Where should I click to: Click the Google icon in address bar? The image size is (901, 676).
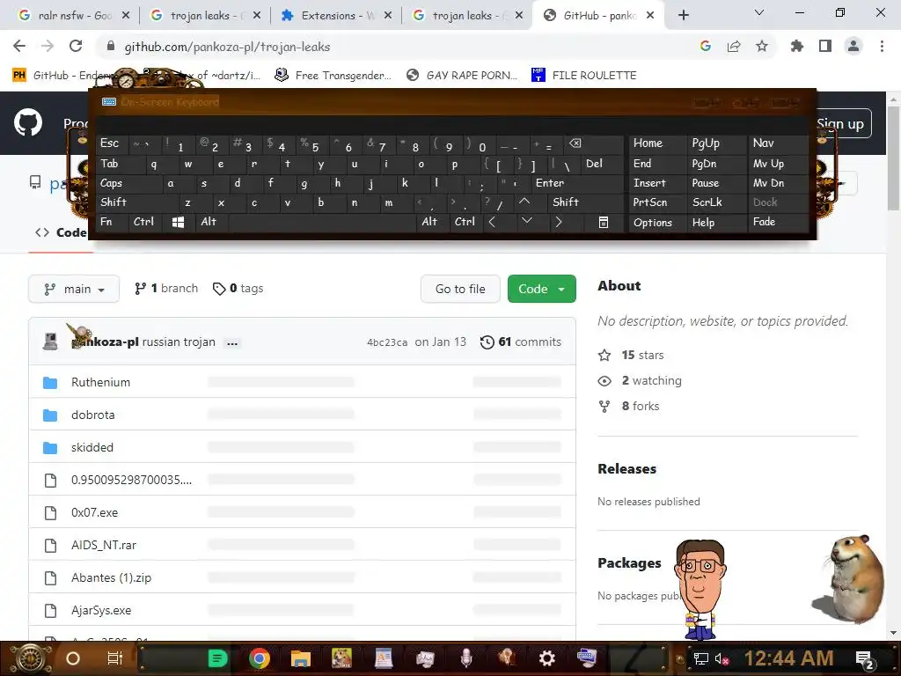tap(706, 47)
